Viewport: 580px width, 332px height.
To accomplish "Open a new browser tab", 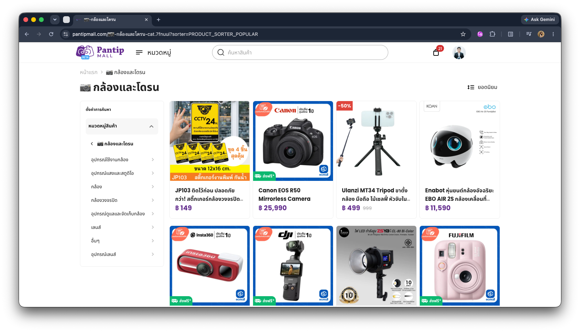I will coord(158,20).
